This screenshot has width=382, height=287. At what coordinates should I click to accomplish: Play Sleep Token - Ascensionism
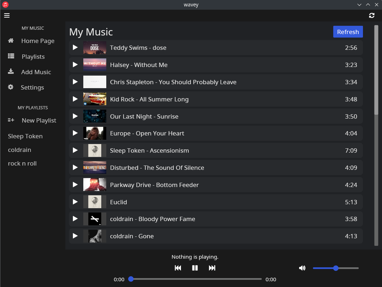point(75,150)
